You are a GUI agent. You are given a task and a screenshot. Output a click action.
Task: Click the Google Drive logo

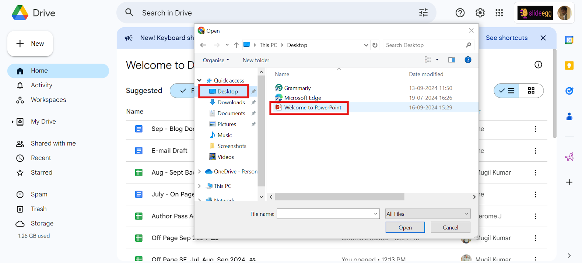20,13
